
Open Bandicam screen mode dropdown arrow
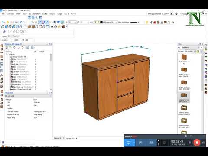134,143
